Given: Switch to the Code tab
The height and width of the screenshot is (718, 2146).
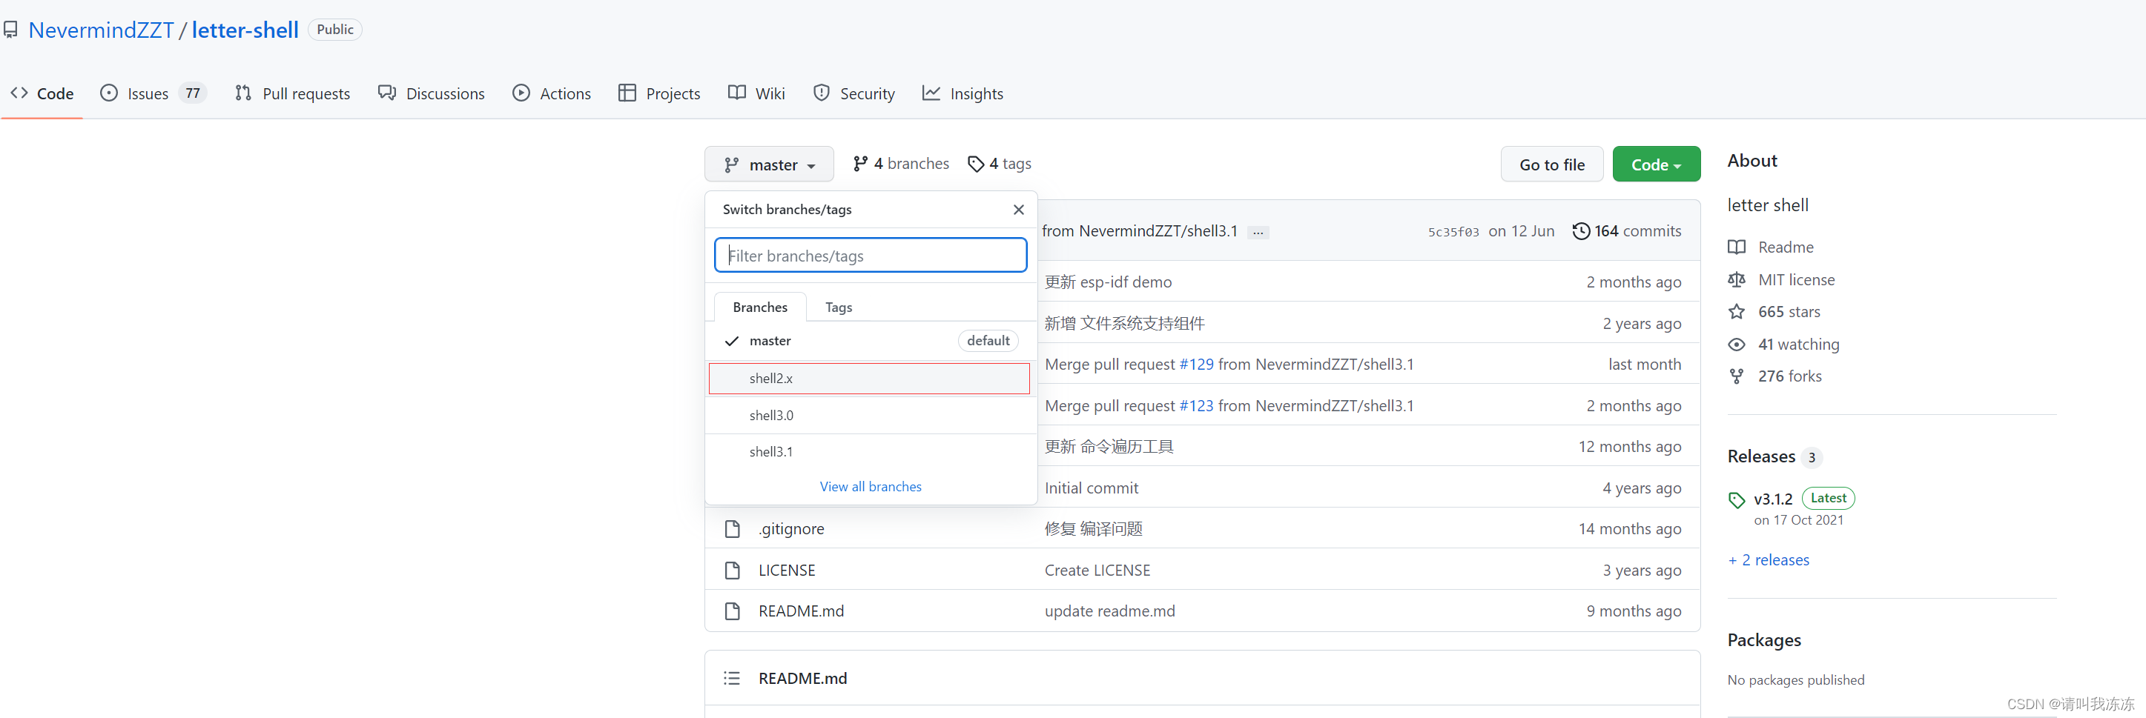Looking at the screenshot, I should point(42,93).
